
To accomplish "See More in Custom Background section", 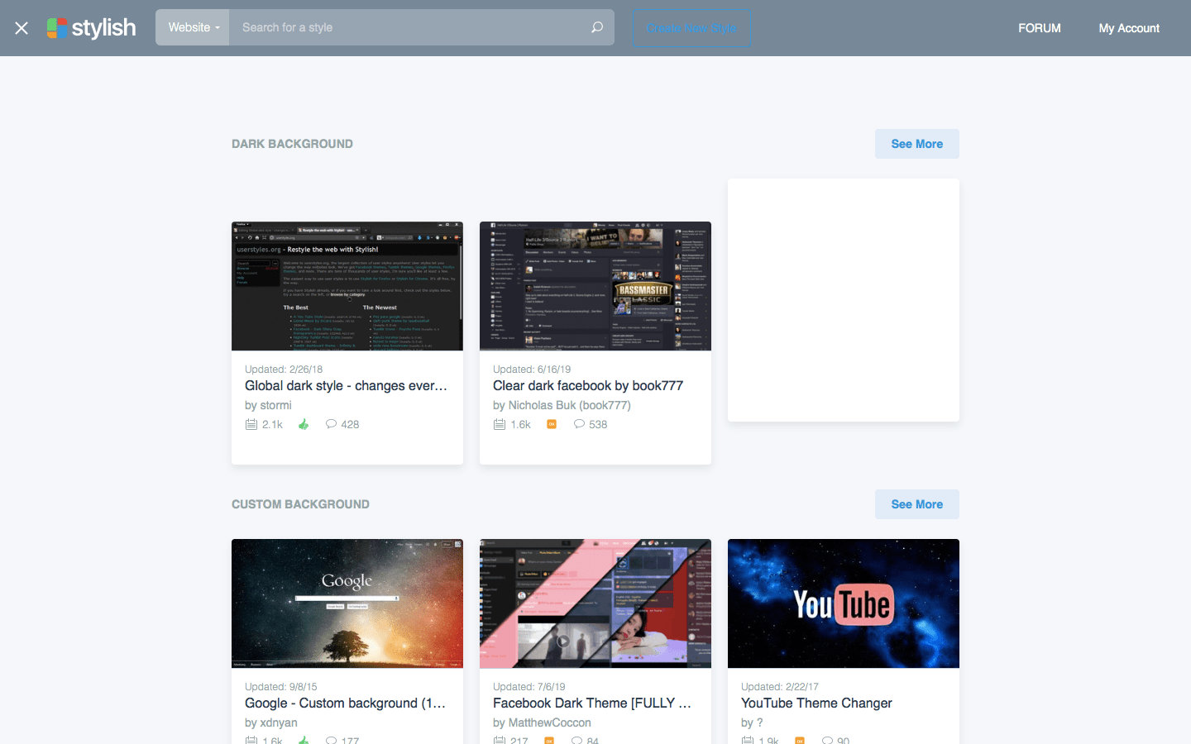I will 917,504.
